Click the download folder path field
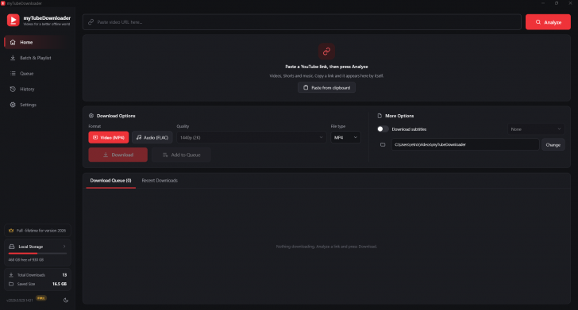The image size is (578, 310). click(x=465, y=144)
